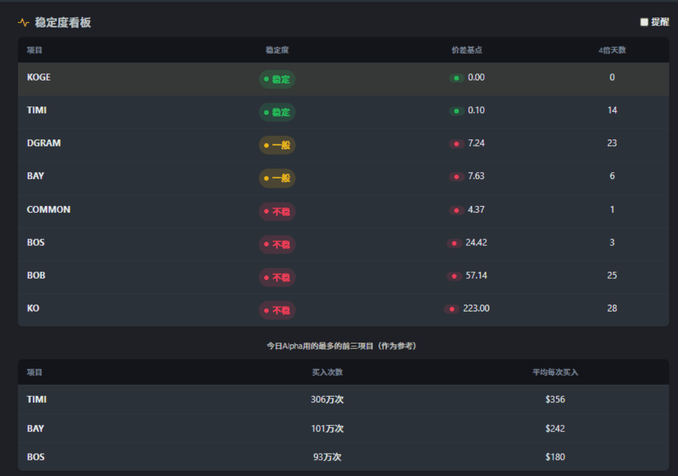Click the green dot indicator beside 0.10
The image size is (678, 476).
456,111
